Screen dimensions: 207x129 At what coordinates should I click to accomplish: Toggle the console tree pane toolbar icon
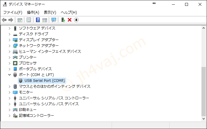click(20, 20)
